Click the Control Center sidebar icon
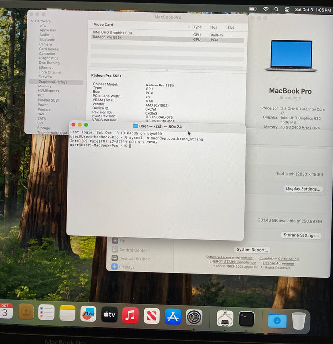This screenshot has width=333, height=344. [x=115, y=250]
